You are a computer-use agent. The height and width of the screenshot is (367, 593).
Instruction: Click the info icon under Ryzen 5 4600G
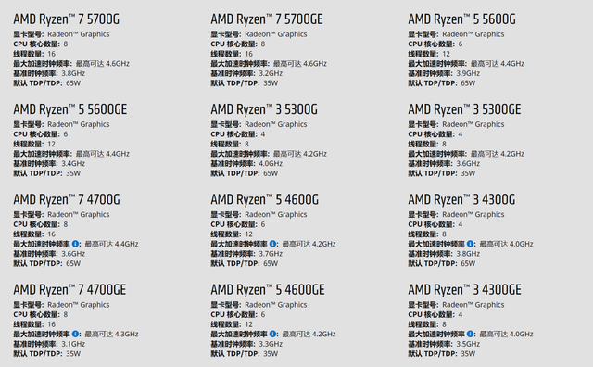272,244
